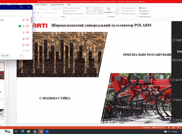Click the search field in the participants window
Screen dimensions: 182x134
[15, 14]
